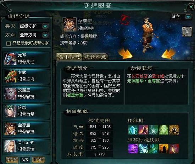The image size is (195, 164).
Task: Switch to the 成长预览 tab
Action: pos(95,57)
